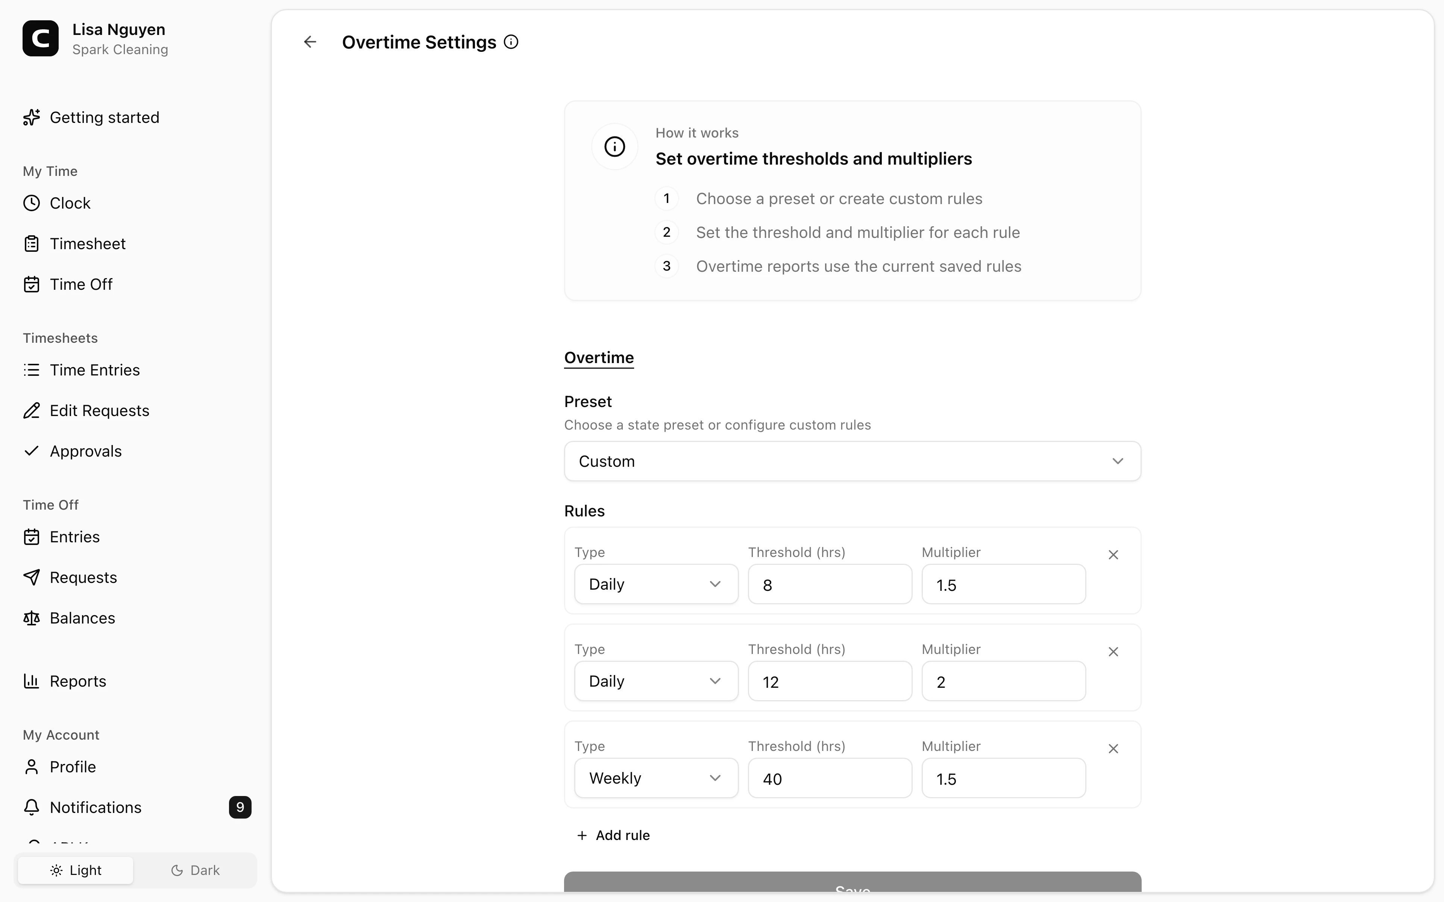Switch to Dark theme
The height and width of the screenshot is (902, 1444).
click(x=195, y=870)
